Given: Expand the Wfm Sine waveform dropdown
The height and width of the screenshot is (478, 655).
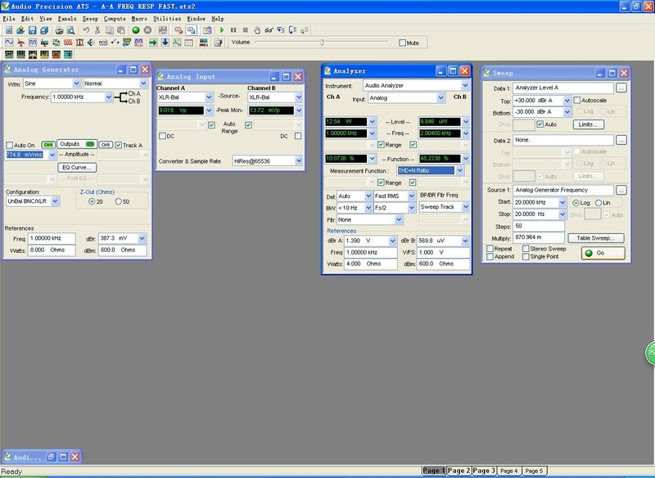Looking at the screenshot, I should pyautogui.click(x=76, y=83).
